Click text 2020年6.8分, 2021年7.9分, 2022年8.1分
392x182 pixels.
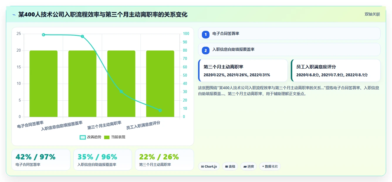(332, 75)
